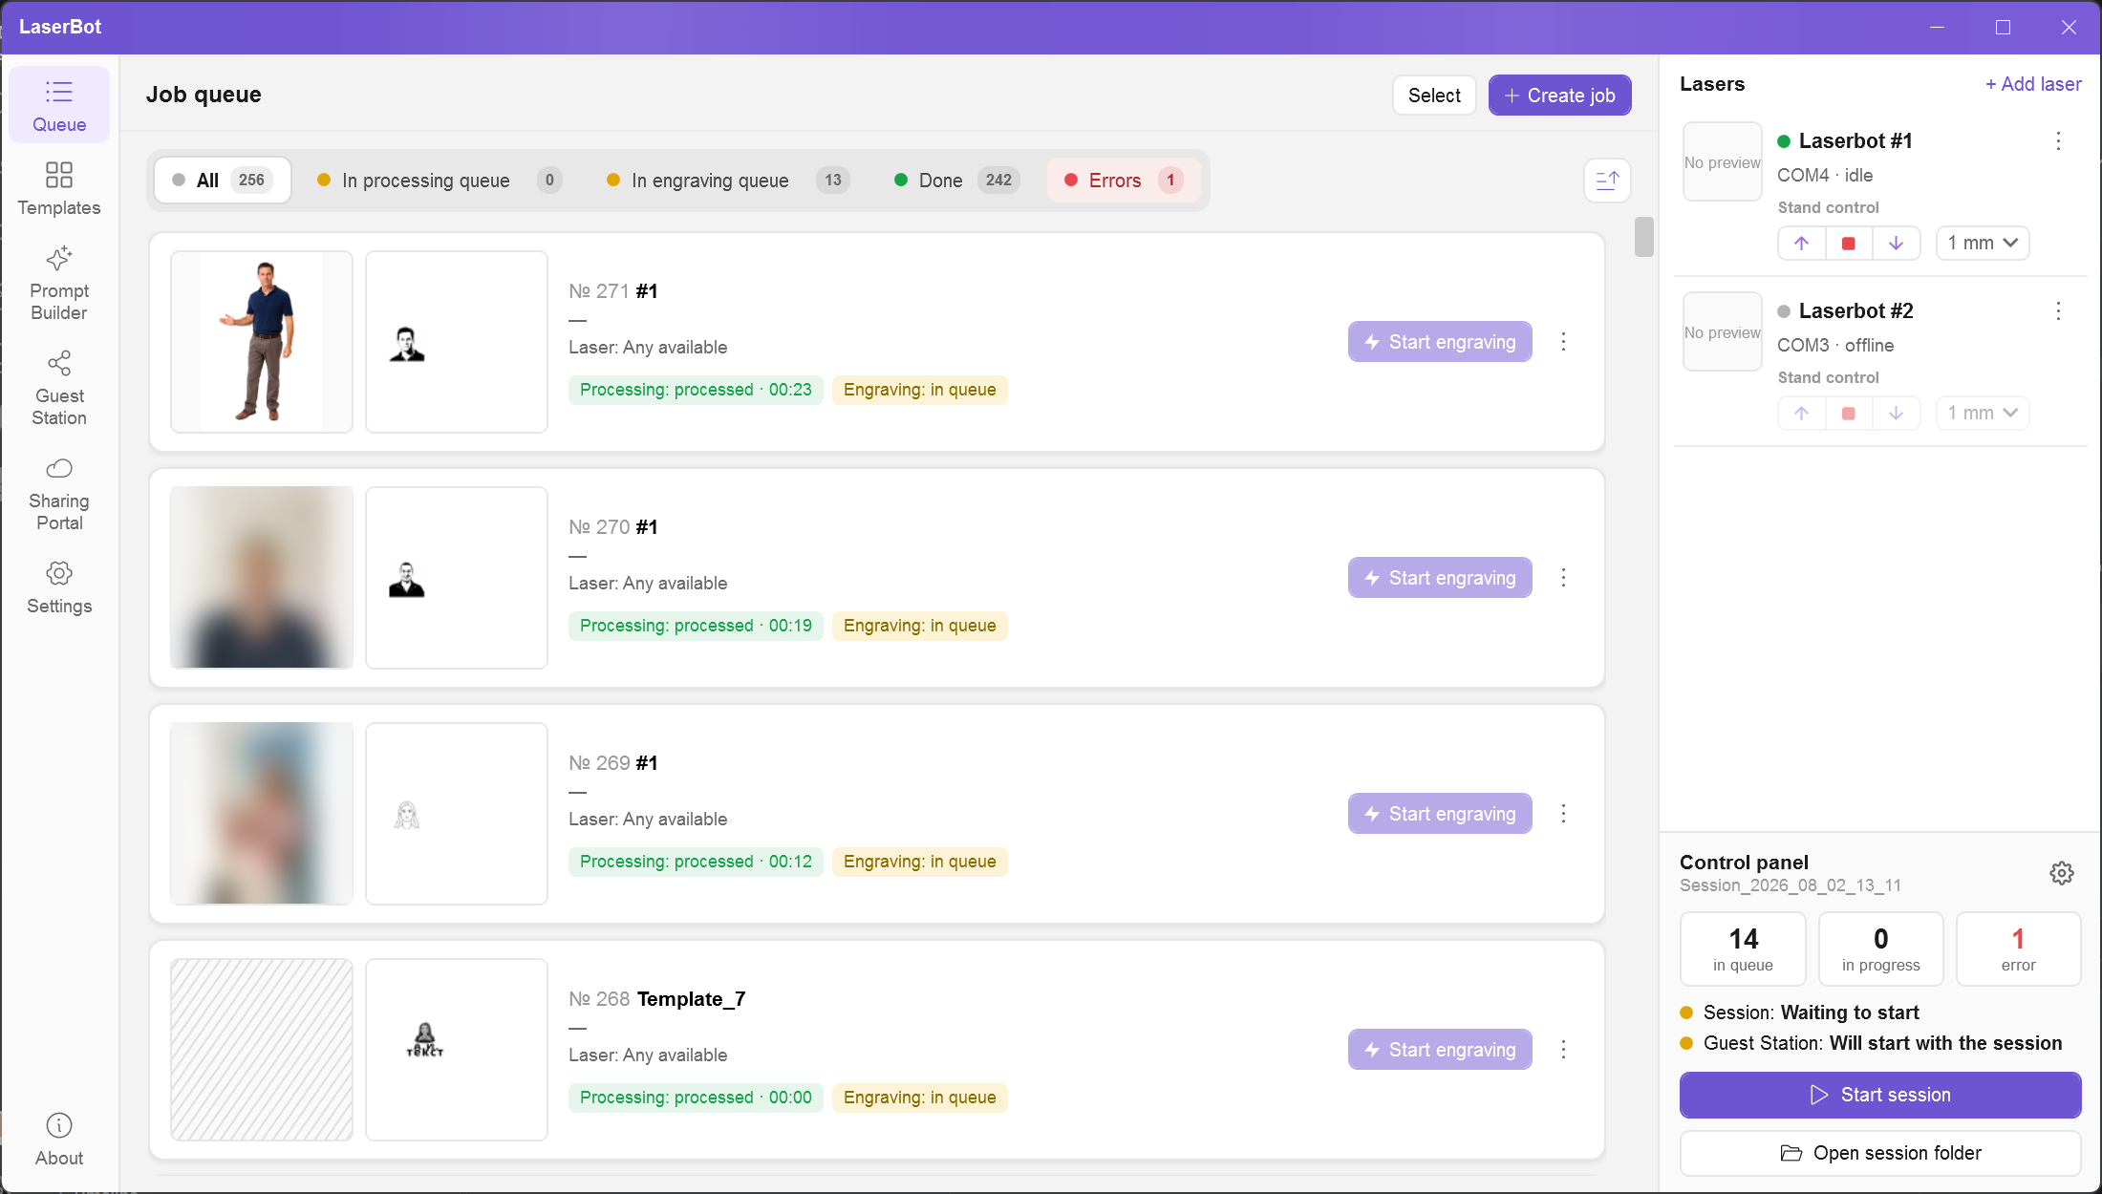Open the Guest Station section
The height and width of the screenshot is (1194, 2102).
click(59, 389)
